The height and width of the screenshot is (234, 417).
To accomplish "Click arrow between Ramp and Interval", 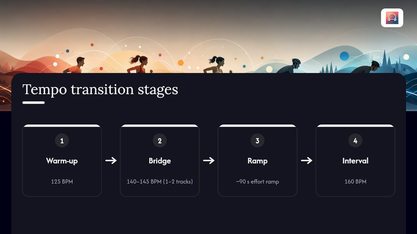I will [x=306, y=160].
